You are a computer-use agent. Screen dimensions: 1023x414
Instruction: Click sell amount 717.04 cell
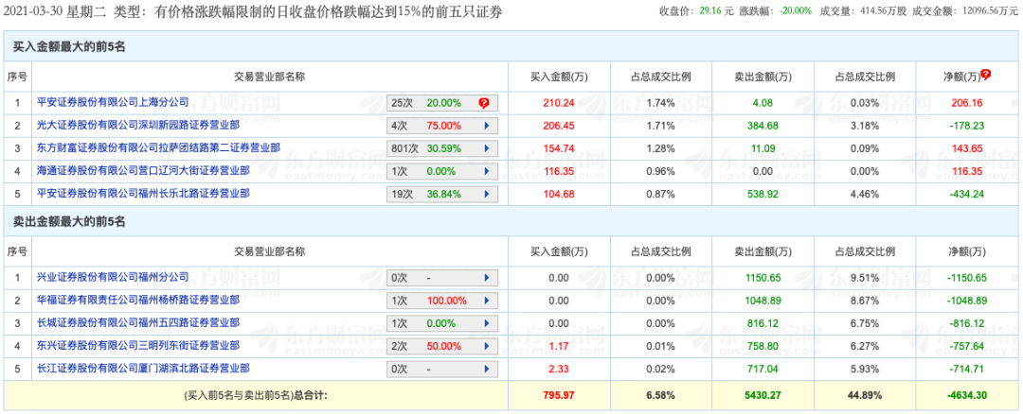pyautogui.click(x=762, y=369)
